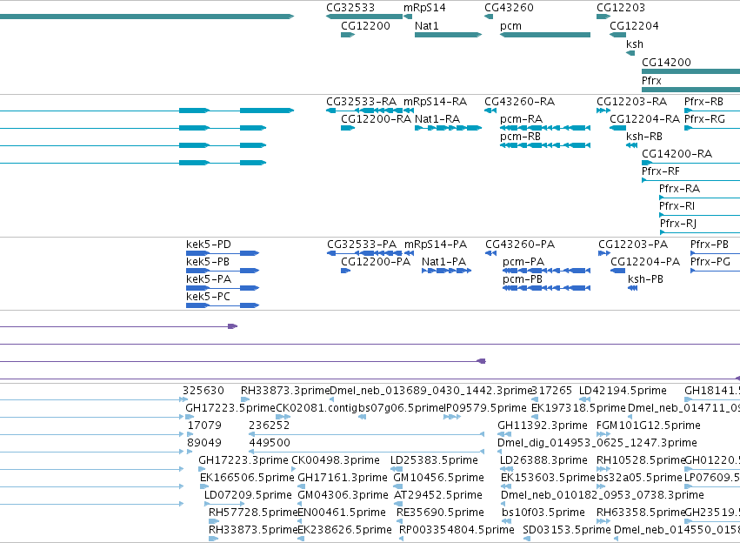
Task: Click EST FGM101G12.5prime
Action: point(649,426)
